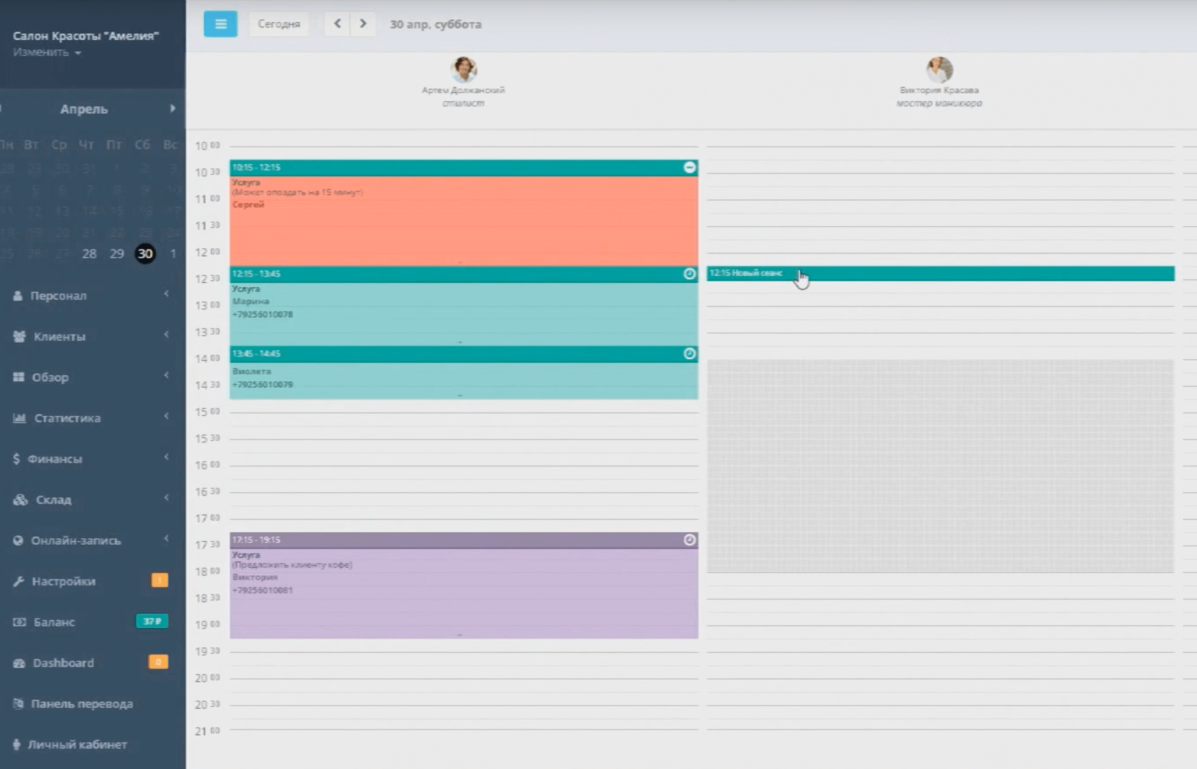Select date 28 in mini calendar
The width and height of the screenshot is (1197, 769).
(89, 253)
